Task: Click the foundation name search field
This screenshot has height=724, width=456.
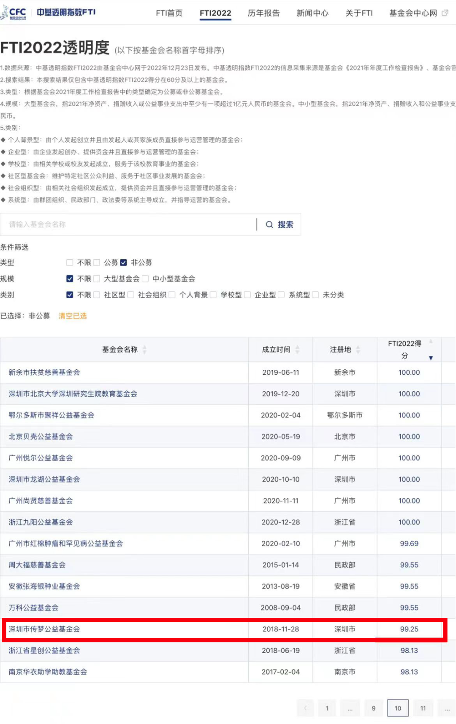Action: tap(127, 225)
